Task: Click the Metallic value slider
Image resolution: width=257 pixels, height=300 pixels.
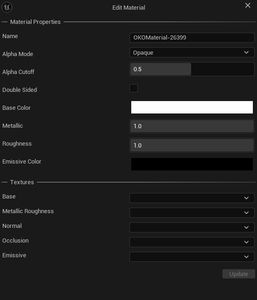Action: 192,126
